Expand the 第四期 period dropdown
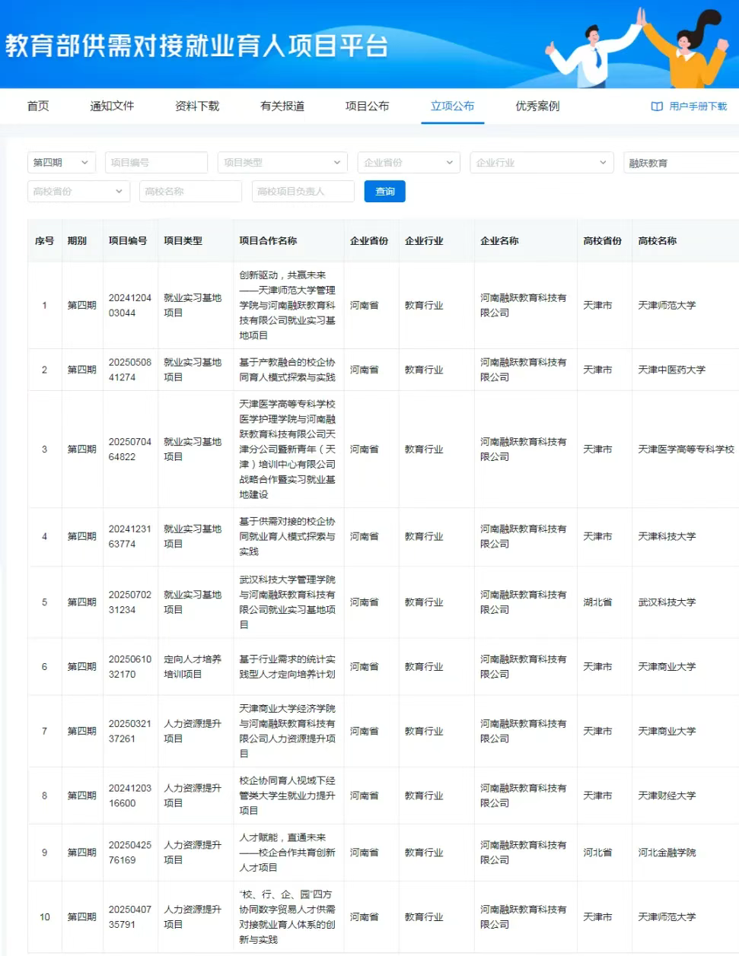Viewport: 739px width, 956px height. tap(61, 163)
